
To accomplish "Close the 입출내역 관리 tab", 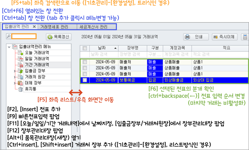I will [34, 27].
